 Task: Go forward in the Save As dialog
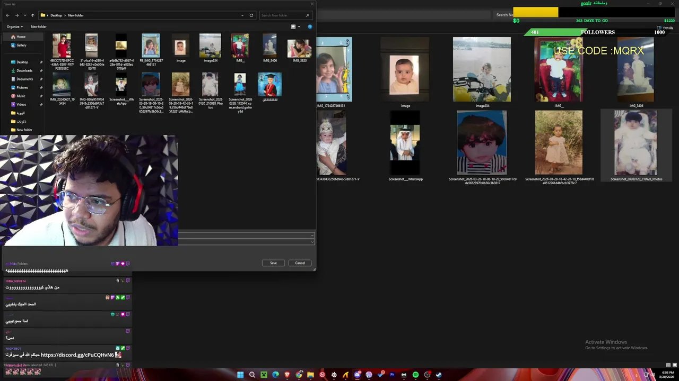coord(17,15)
